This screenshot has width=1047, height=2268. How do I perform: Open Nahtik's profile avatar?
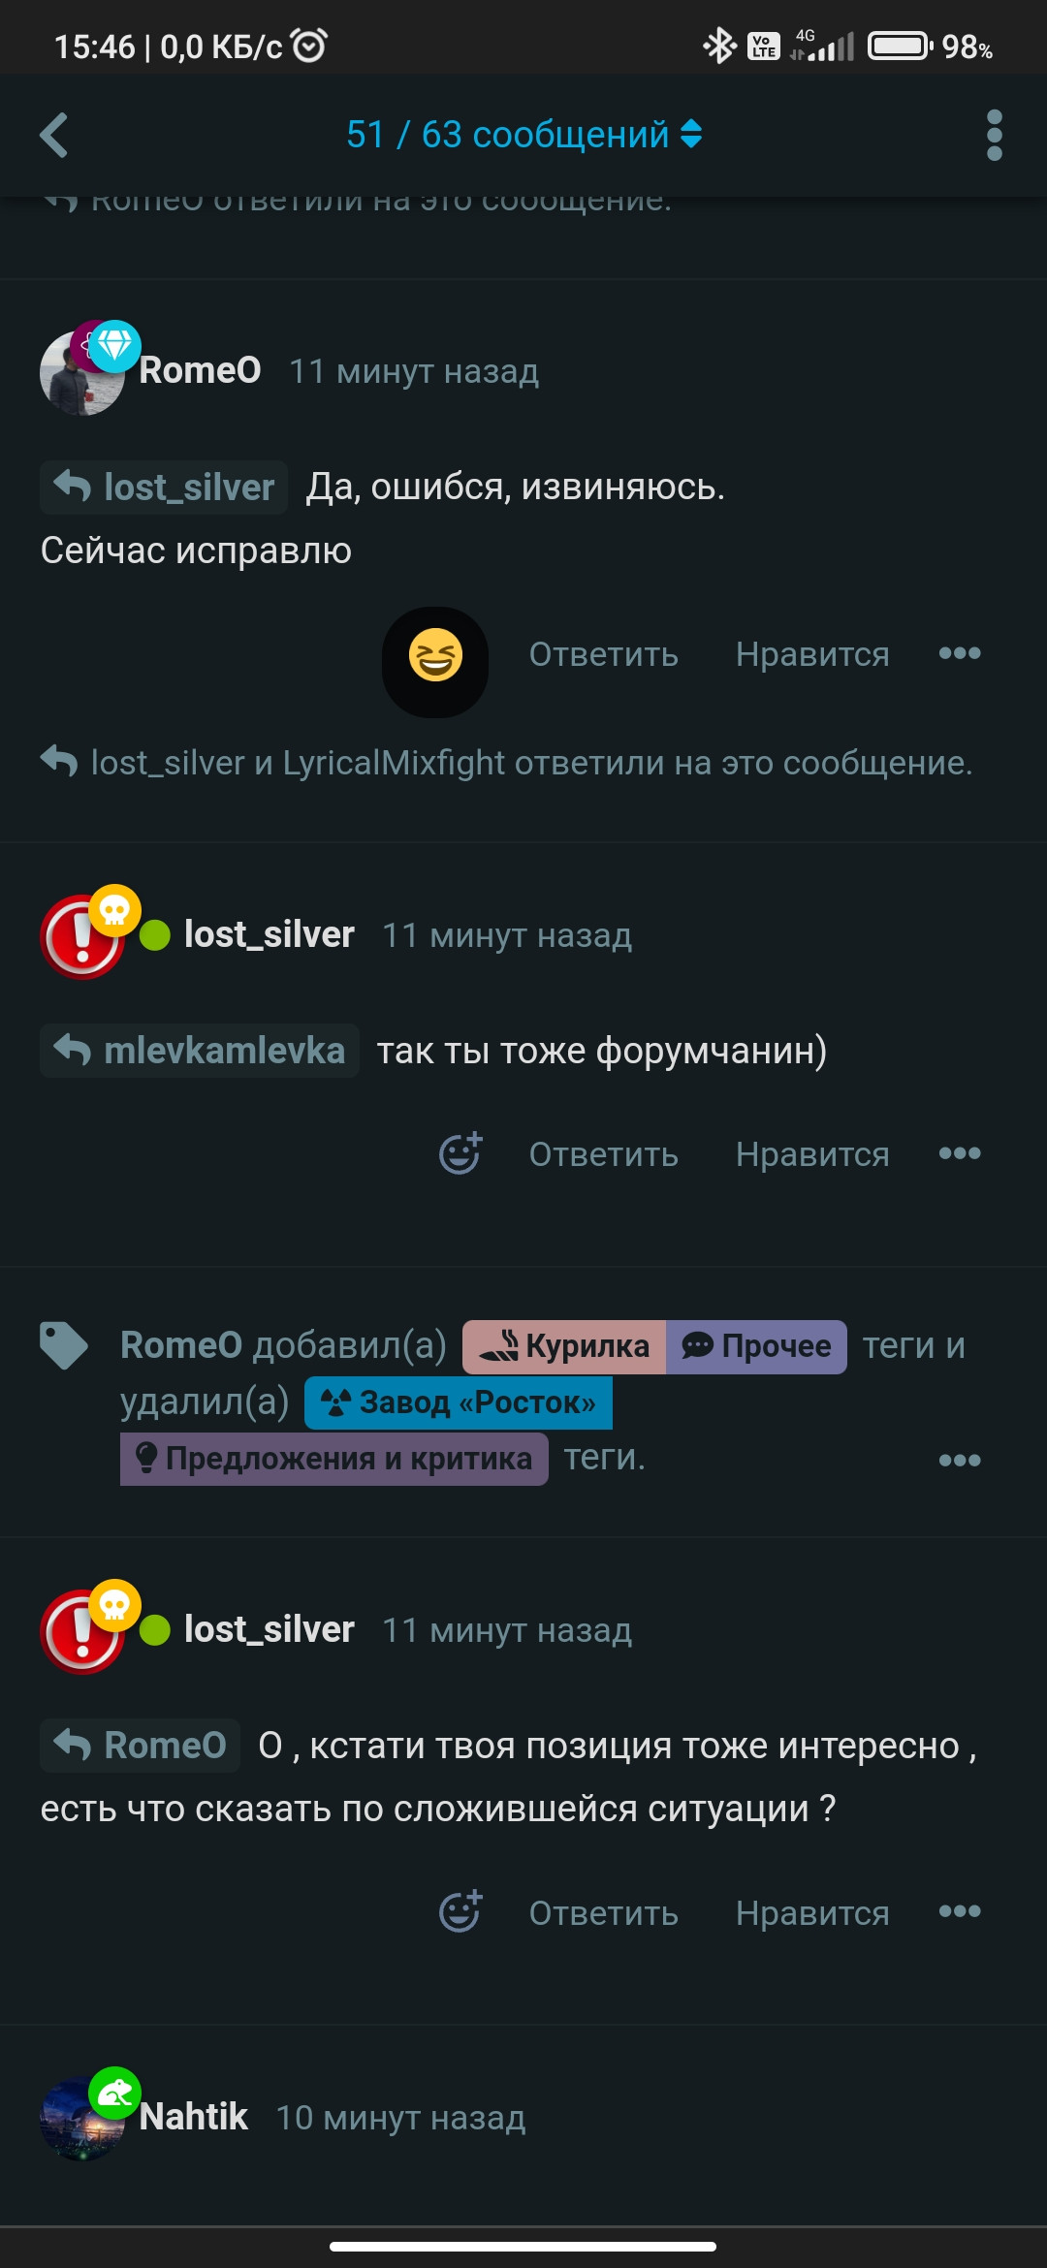pos(83,2118)
